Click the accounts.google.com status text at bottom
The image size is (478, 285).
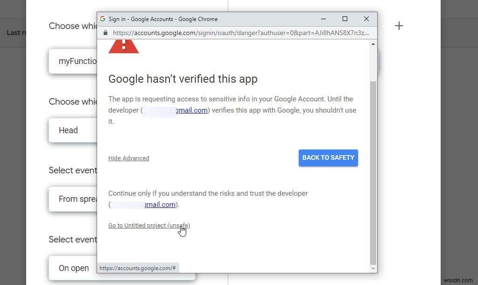pyautogui.click(x=137, y=268)
